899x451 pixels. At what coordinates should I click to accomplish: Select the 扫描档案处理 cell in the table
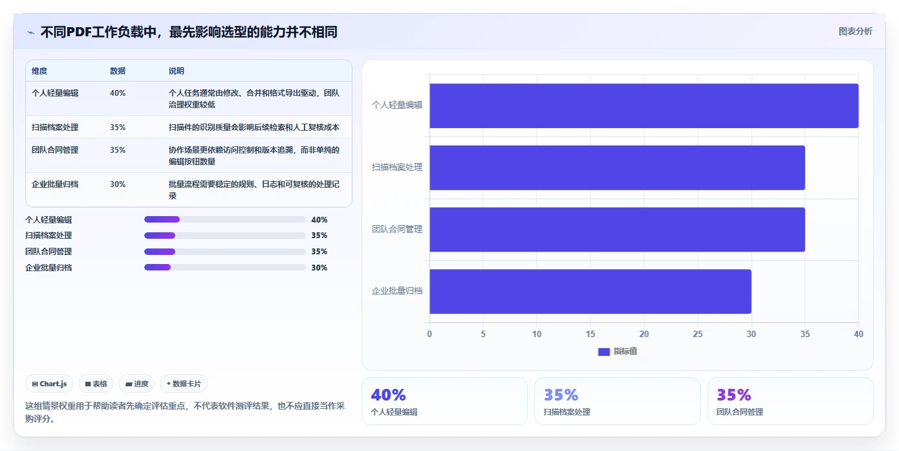(x=55, y=127)
